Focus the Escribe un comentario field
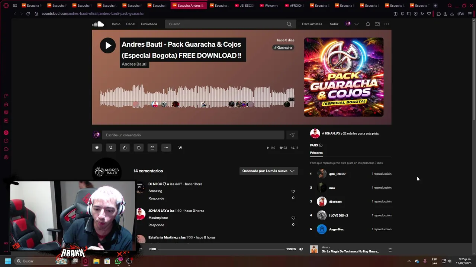The image size is (476, 267). pos(193,135)
